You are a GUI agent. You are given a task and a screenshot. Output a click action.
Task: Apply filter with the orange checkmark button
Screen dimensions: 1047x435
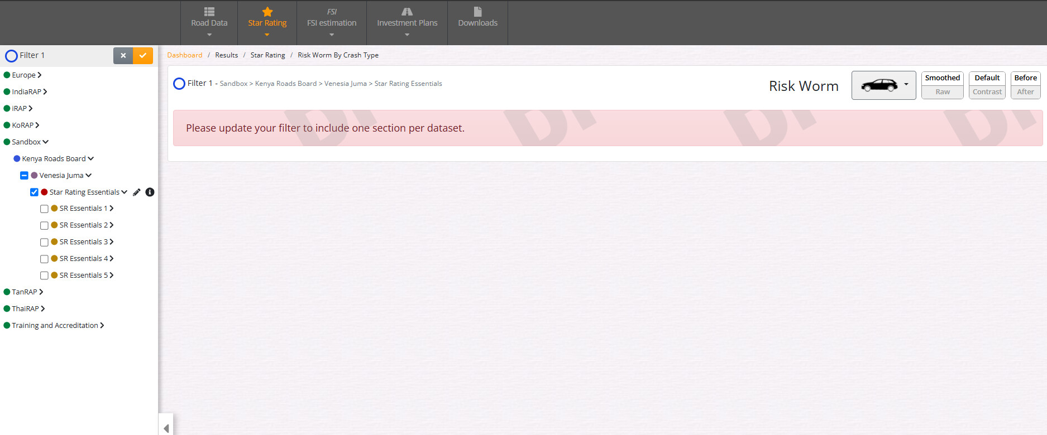click(143, 55)
